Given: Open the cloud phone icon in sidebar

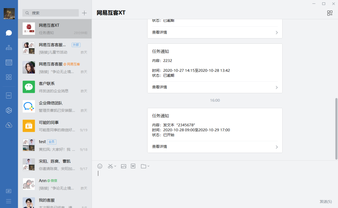Looking at the screenshot, I should tap(9, 125).
